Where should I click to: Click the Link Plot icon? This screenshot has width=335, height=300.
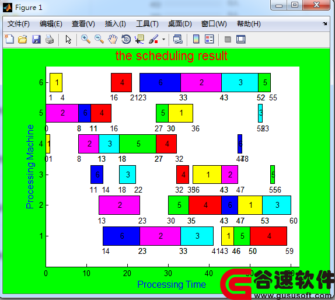177,40
